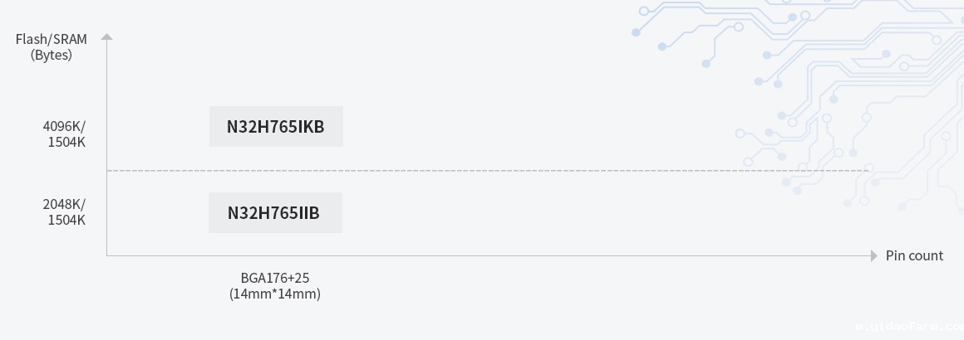Click the upward arrowhead on the vertical axis
This screenshot has width=964, height=340.
point(106,37)
